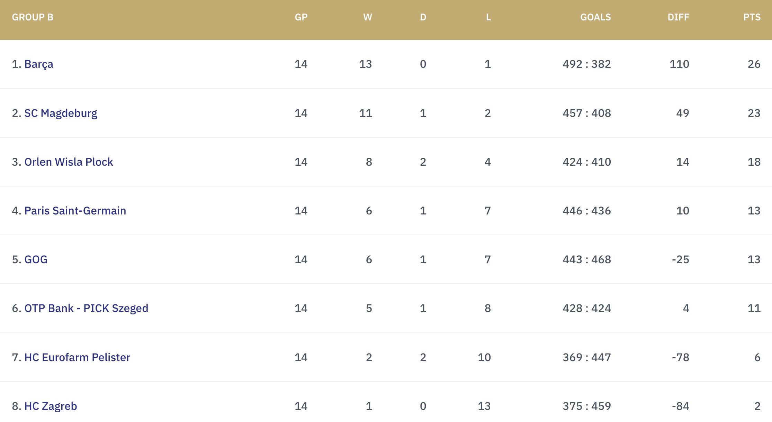Select the GOALS column header
Screen dimensions: 772x422
(595, 17)
